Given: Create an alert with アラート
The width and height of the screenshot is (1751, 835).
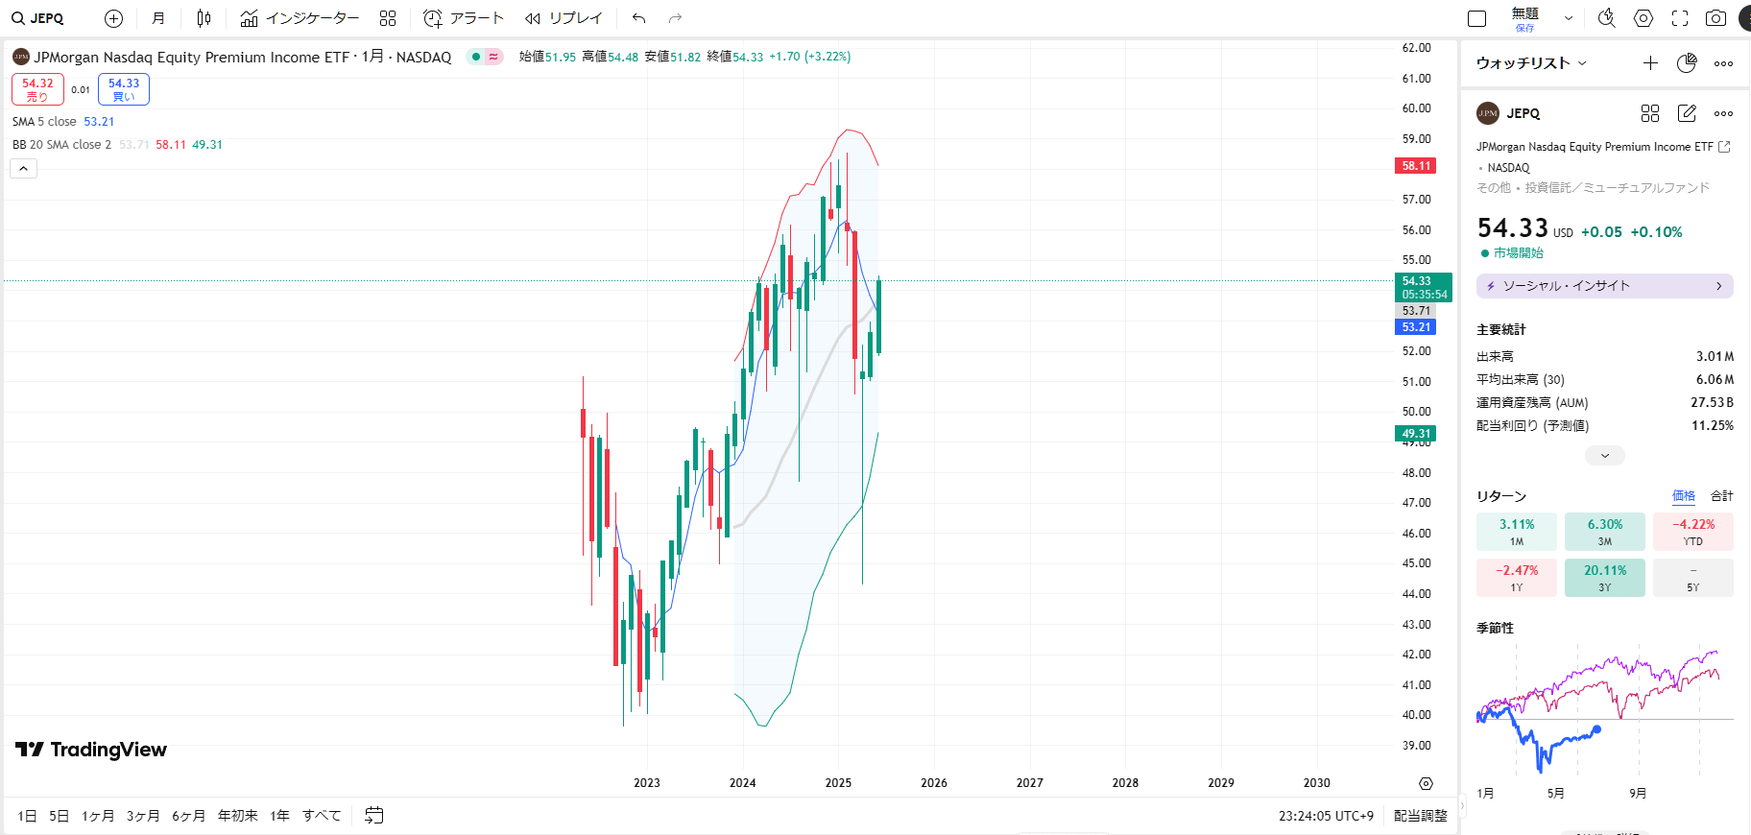Looking at the screenshot, I should click(464, 18).
